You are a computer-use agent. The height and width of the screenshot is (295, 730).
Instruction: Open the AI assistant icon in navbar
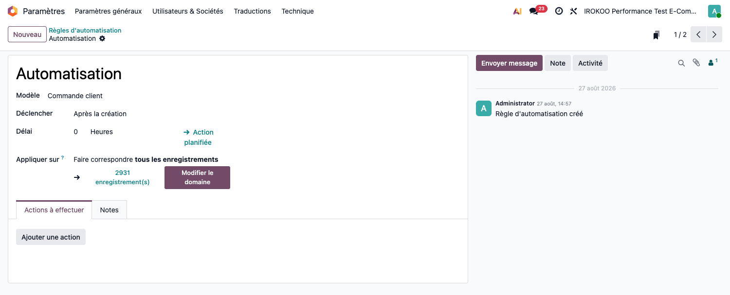click(517, 11)
